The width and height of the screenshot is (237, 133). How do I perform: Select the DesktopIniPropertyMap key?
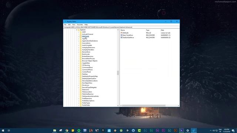pos(90,76)
